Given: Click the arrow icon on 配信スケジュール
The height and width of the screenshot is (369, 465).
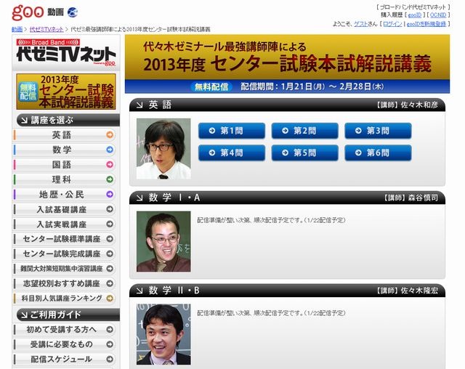Looking at the screenshot, I should [110, 359].
